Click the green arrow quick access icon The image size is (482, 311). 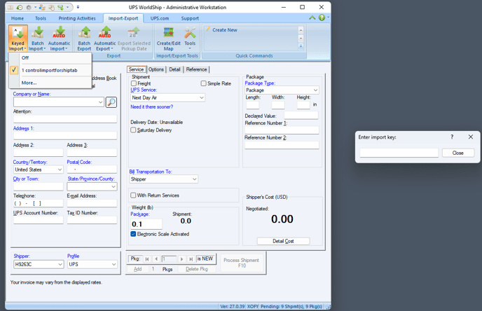(60, 7)
